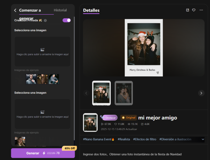Screen dimensions: 210x160
Task: Click the left arrow beside the thumbnail carousel
Action: point(86,93)
